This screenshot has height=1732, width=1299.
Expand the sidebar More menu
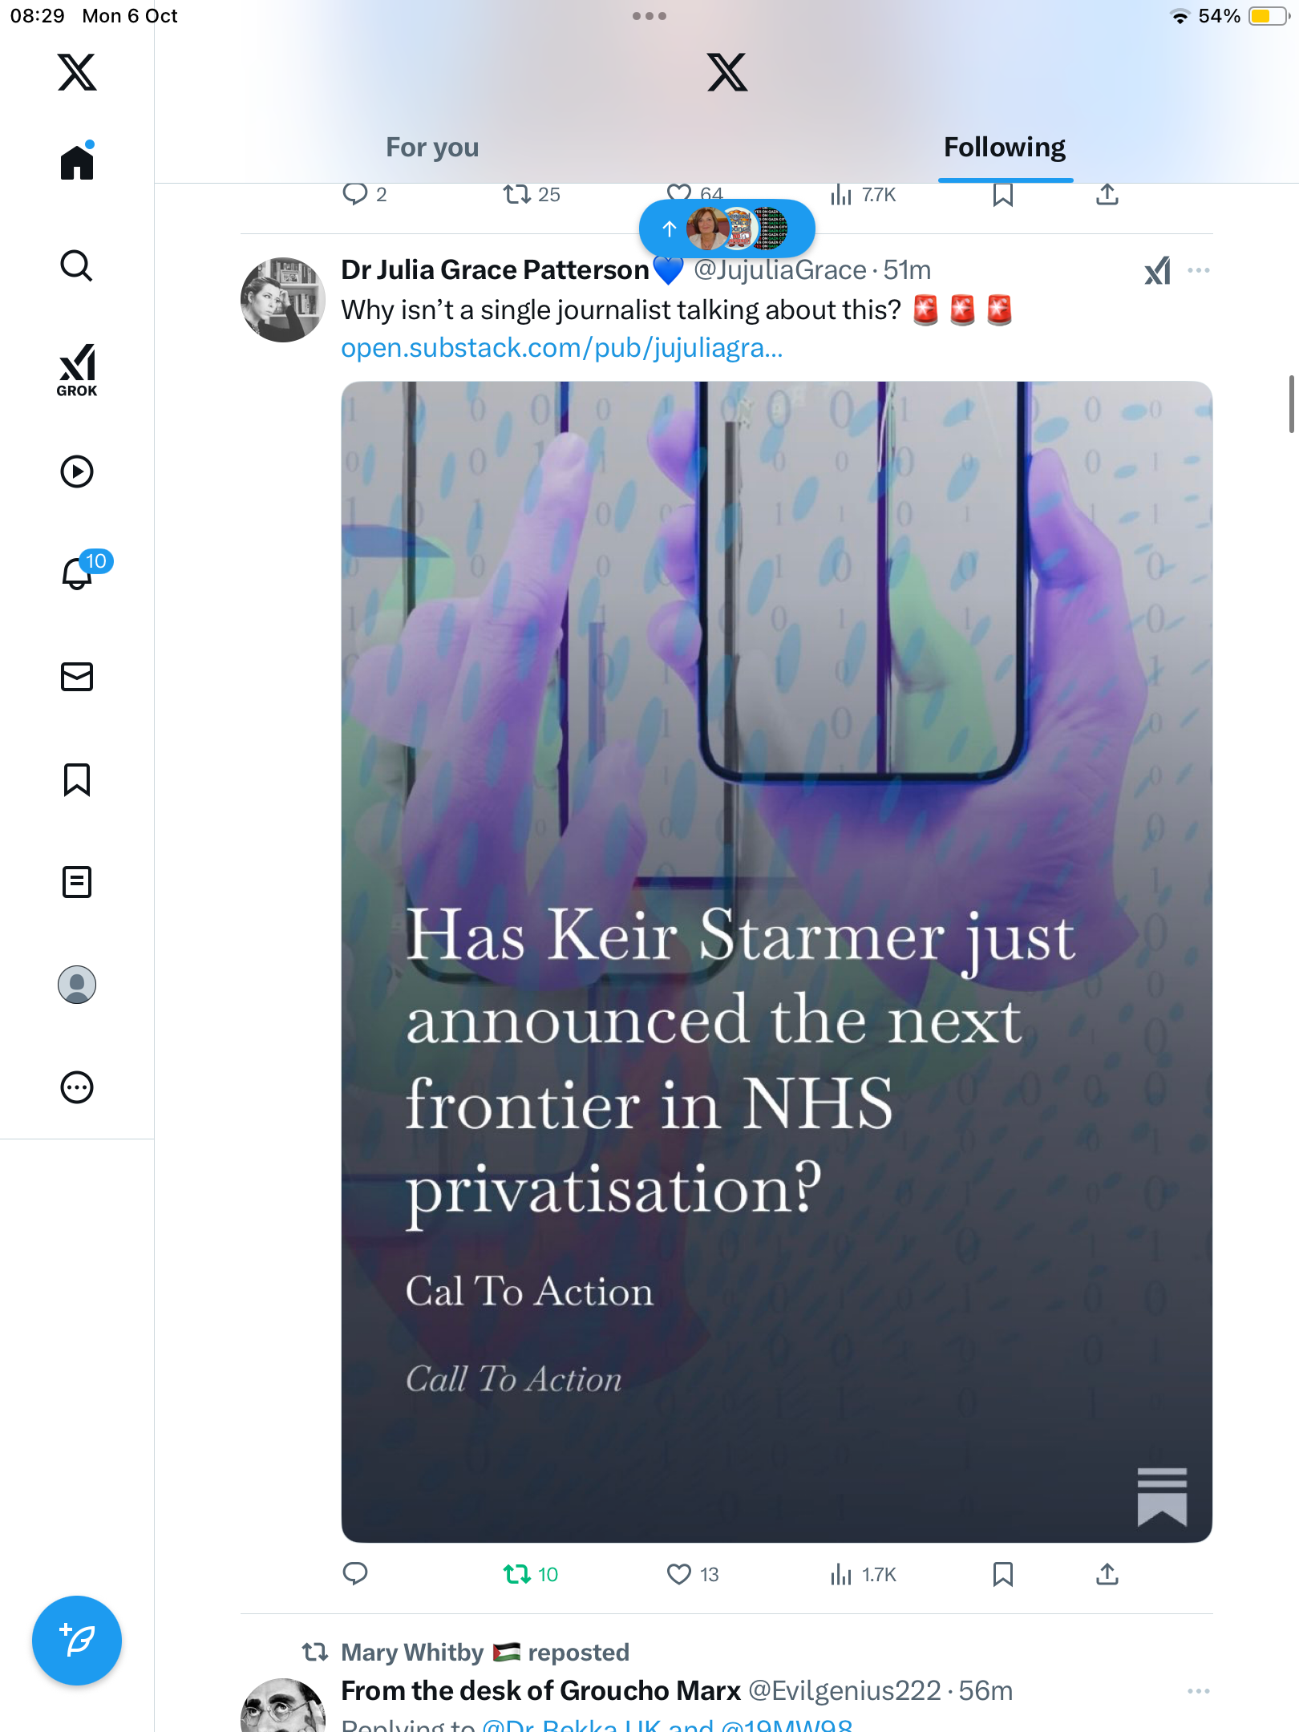point(77,1087)
